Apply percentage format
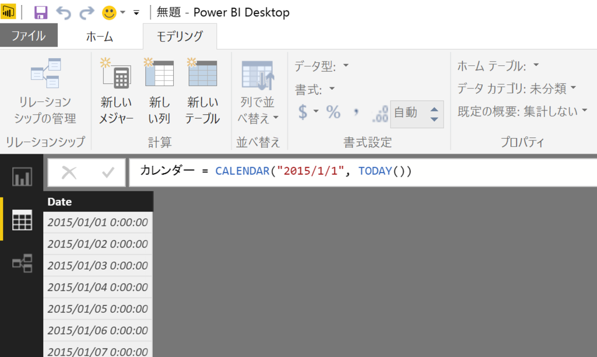This screenshot has height=357, width=597. tap(333, 112)
